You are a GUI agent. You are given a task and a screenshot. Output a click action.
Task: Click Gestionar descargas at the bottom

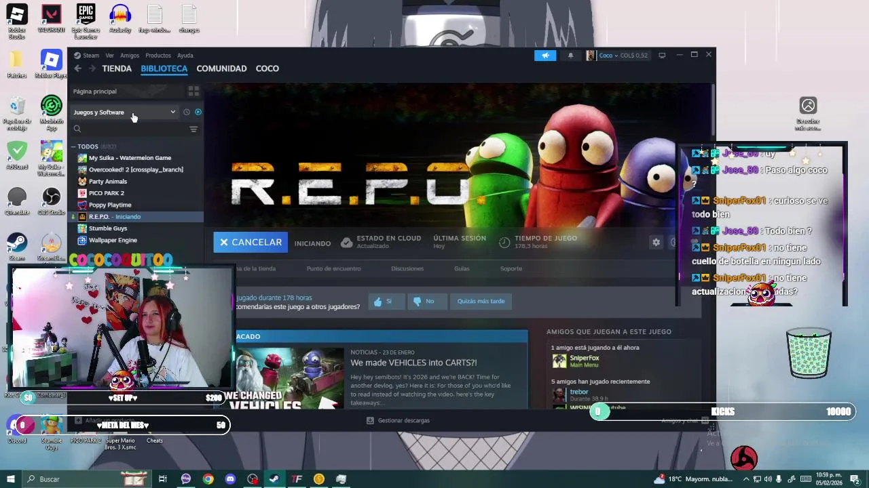click(x=398, y=420)
